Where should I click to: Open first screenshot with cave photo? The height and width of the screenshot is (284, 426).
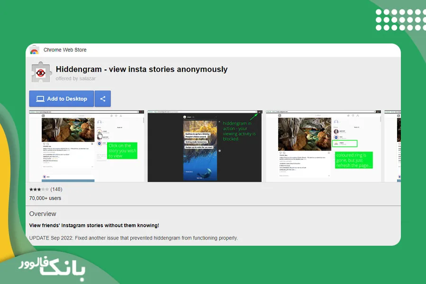87,146
